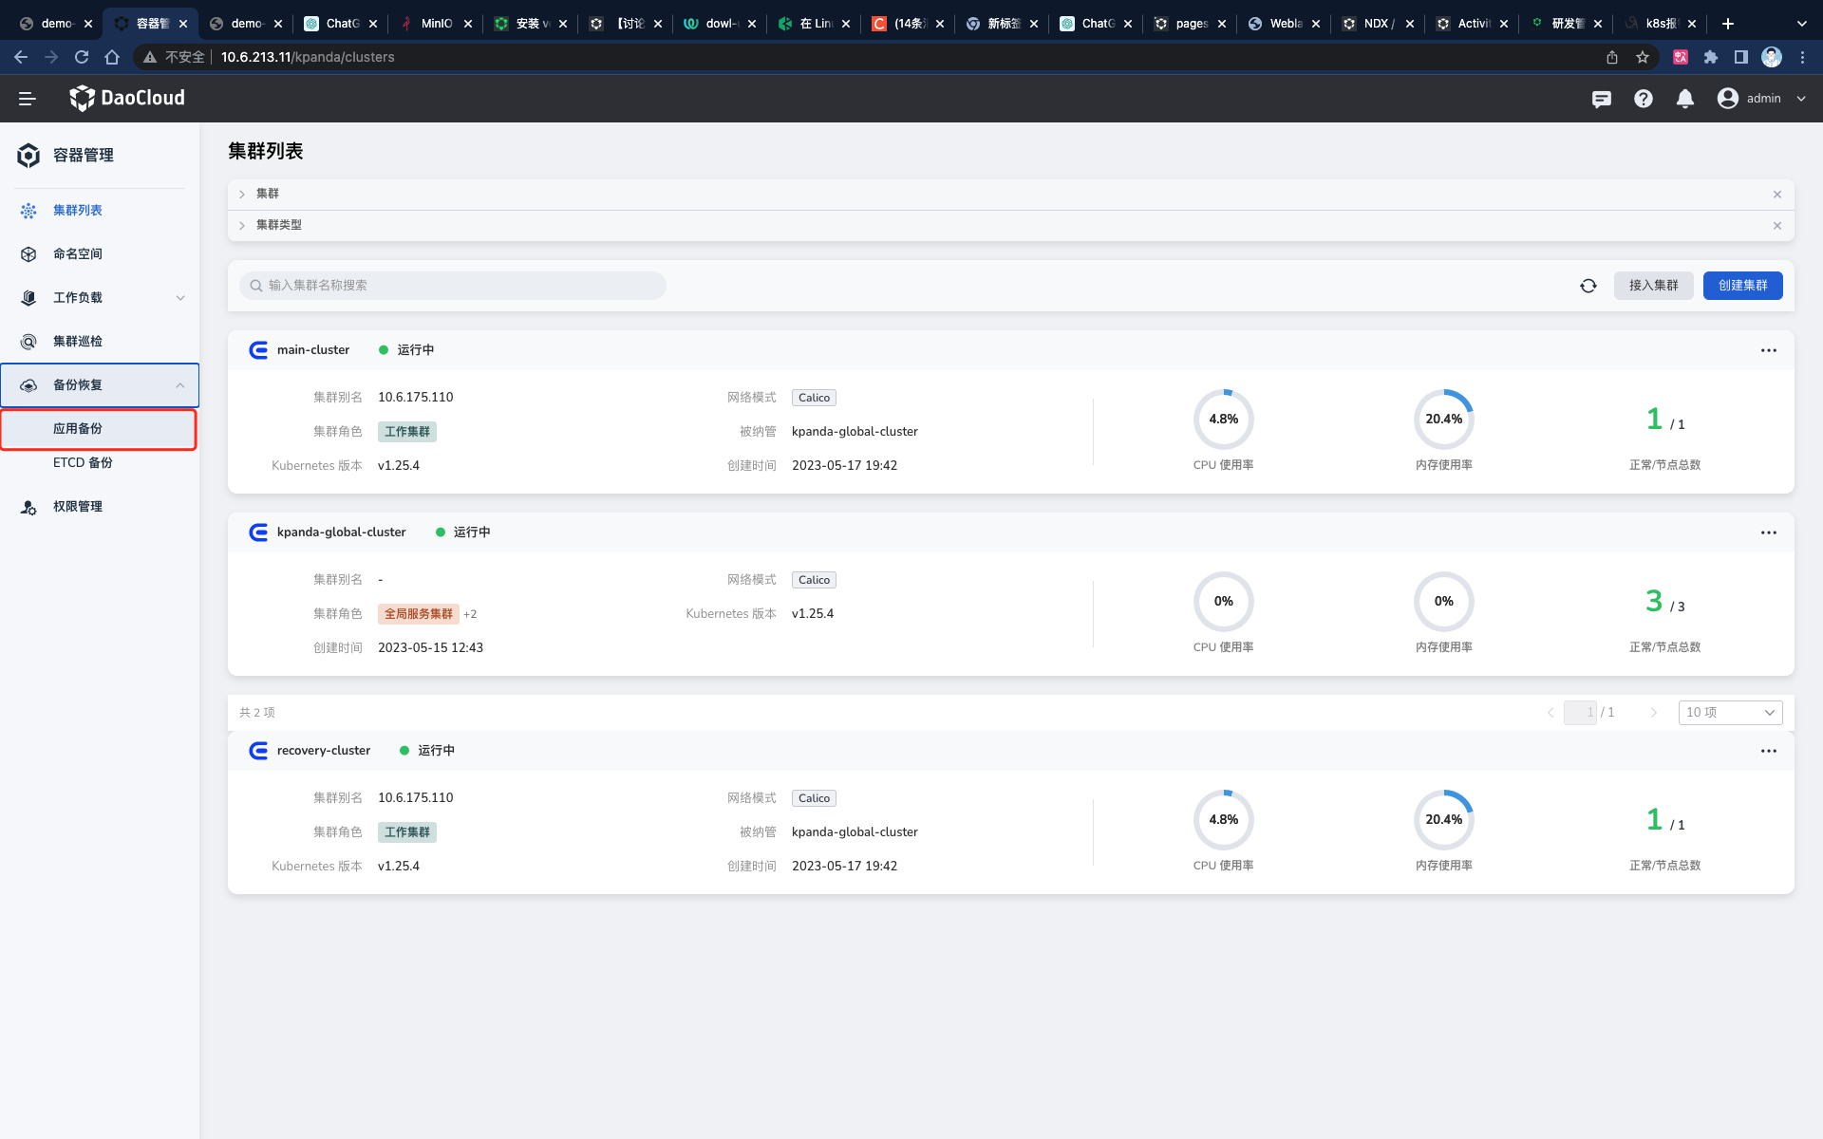Open the help question mark icon
The width and height of the screenshot is (1823, 1139).
1643,99
